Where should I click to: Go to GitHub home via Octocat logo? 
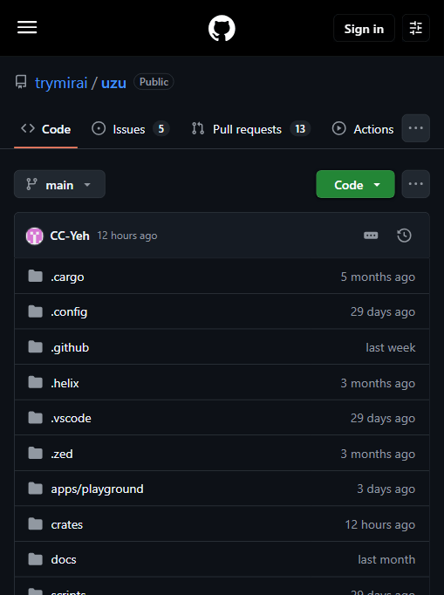coord(222,28)
